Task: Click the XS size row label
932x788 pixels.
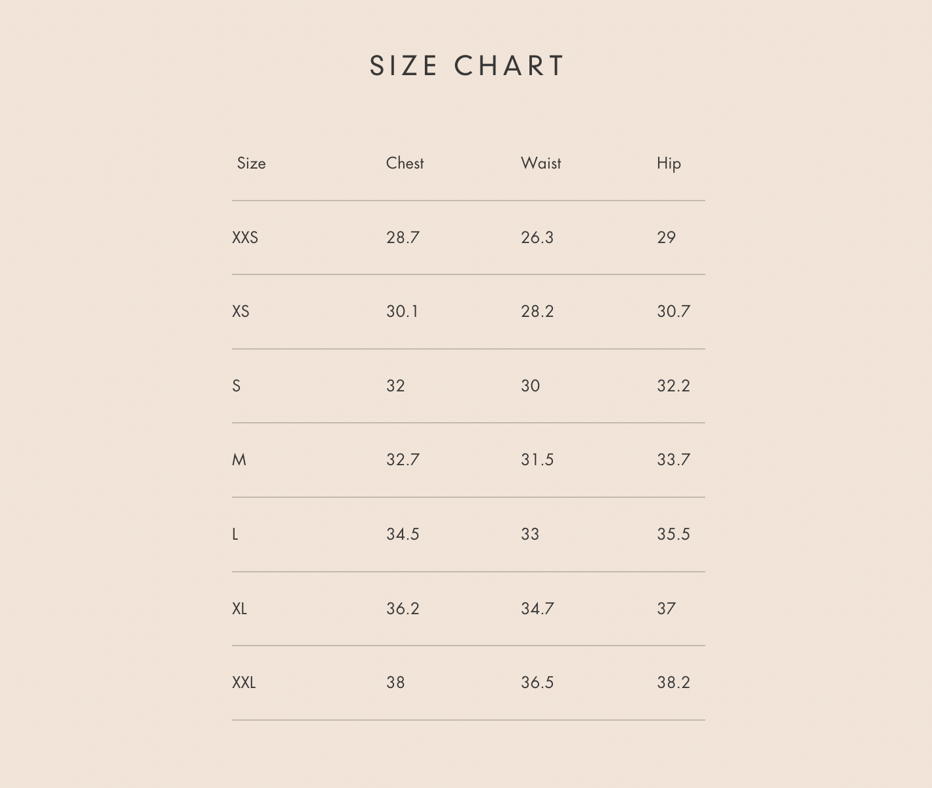Action: pyautogui.click(x=241, y=312)
